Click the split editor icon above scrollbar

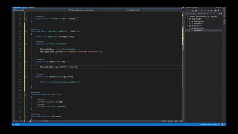click(x=183, y=10)
